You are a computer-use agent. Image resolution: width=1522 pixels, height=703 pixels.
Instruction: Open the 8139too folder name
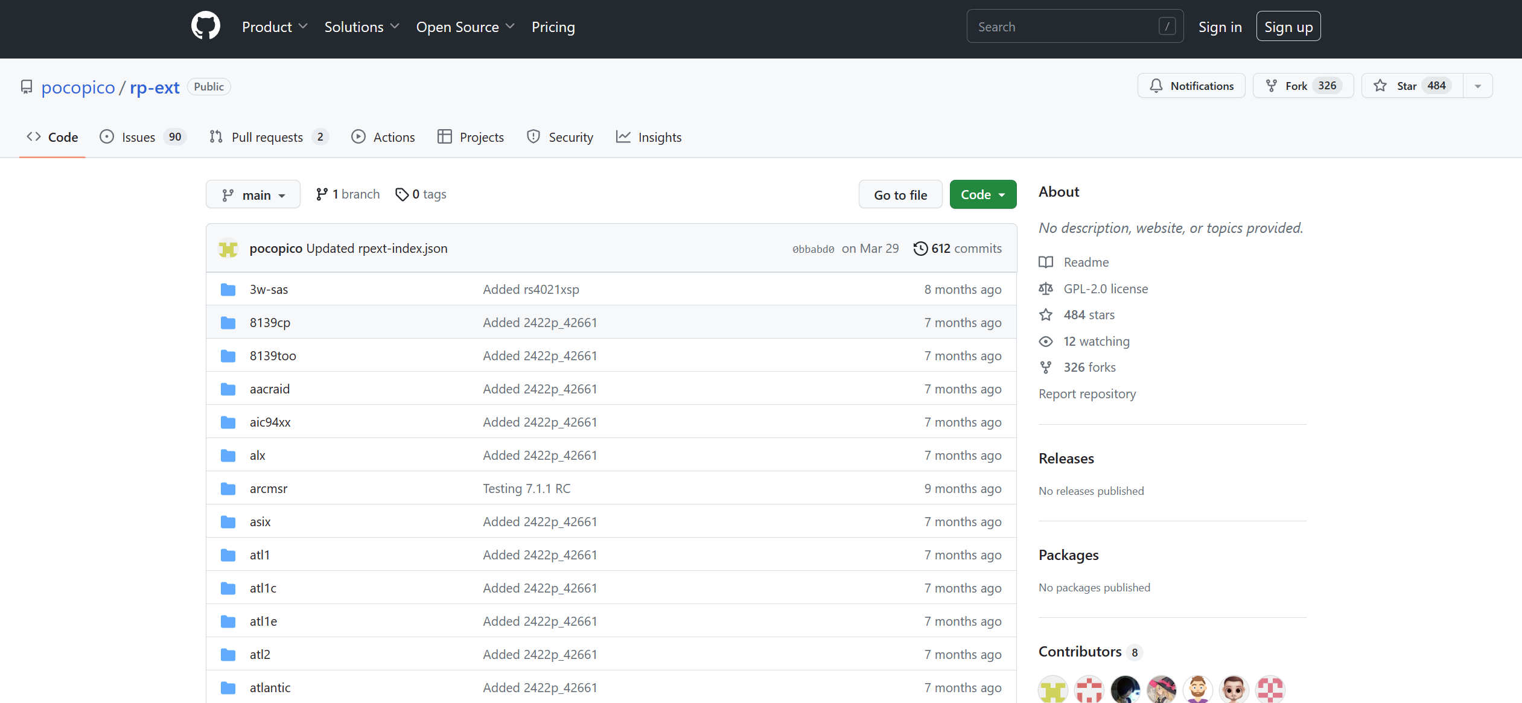(273, 356)
